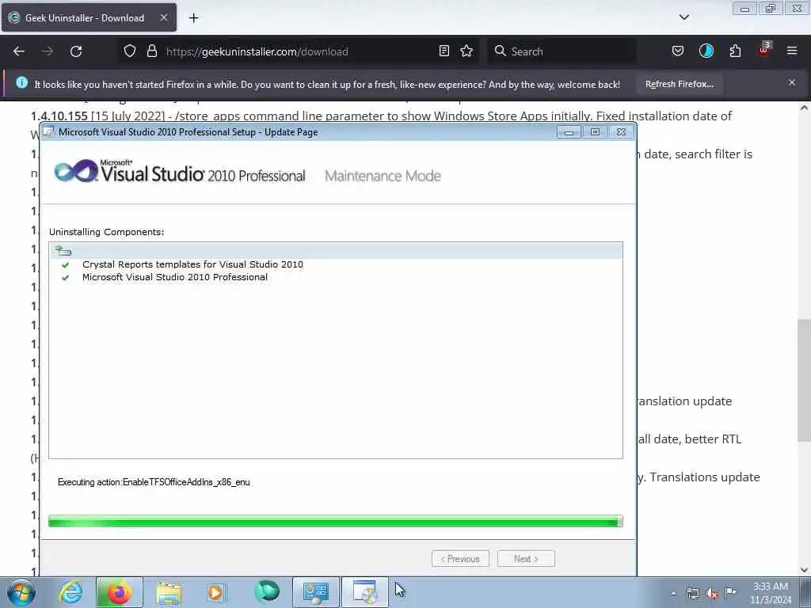Viewport: 811px width, 608px height.
Task: Click the checkmark beside Microsoft Visual Studio 2010
Action: tap(65, 278)
